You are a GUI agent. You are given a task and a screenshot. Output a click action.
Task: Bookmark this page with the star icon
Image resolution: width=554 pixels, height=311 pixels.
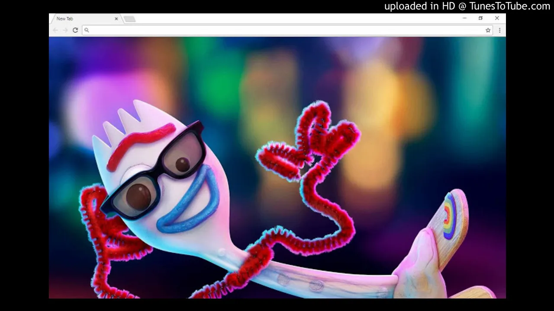click(488, 30)
